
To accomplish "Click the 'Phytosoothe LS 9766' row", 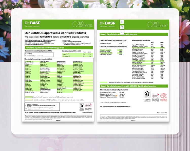I will coord(111,53).
